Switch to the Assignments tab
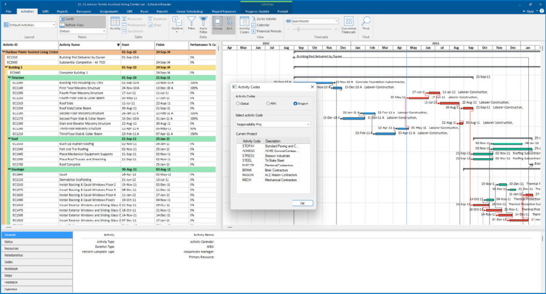 [109, 12]
